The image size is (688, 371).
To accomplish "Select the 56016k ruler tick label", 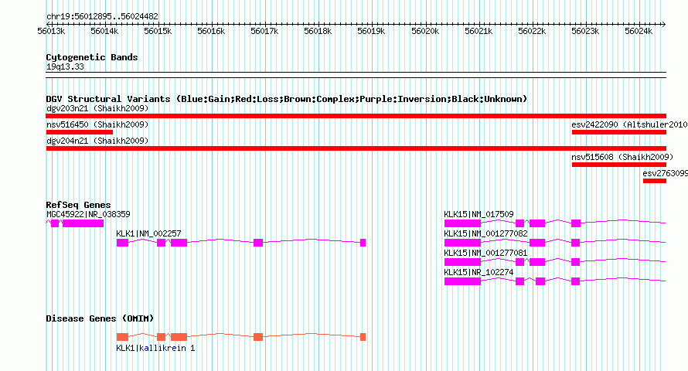I will (x=211, y=31).
